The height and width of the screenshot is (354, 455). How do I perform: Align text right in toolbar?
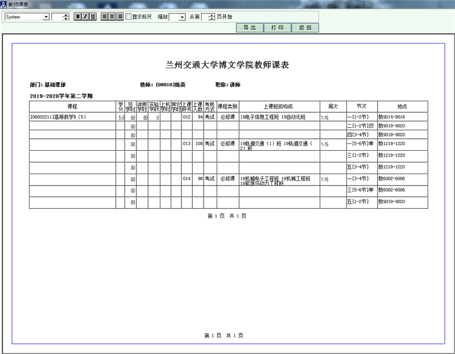pos(119,17)
